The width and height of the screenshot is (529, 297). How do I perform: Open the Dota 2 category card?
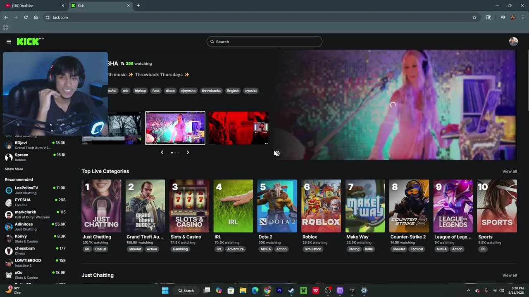(277, 206)
